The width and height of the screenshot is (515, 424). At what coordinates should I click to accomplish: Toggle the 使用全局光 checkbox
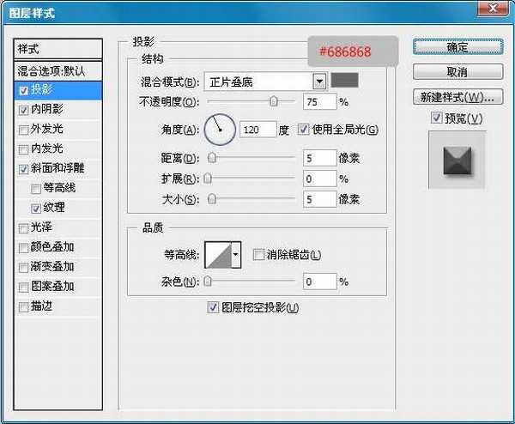click(x=303, y=130)
